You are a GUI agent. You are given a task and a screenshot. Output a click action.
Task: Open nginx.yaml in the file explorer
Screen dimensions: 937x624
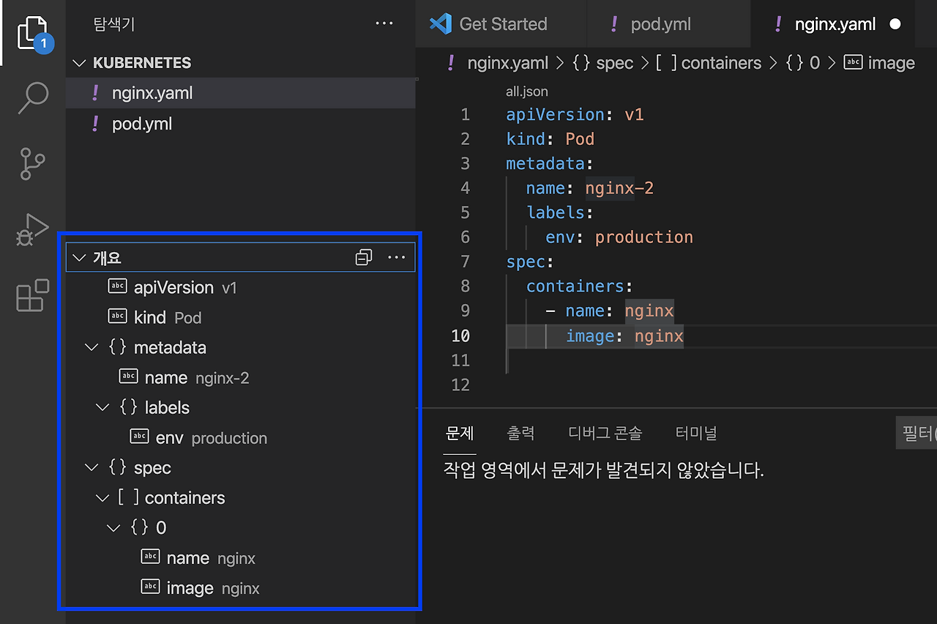tap(240, 93)
